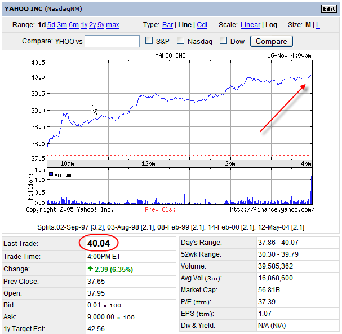
Task: Click the blue Volume legend square
Action: pyautogui.click(x=51, y=174)
